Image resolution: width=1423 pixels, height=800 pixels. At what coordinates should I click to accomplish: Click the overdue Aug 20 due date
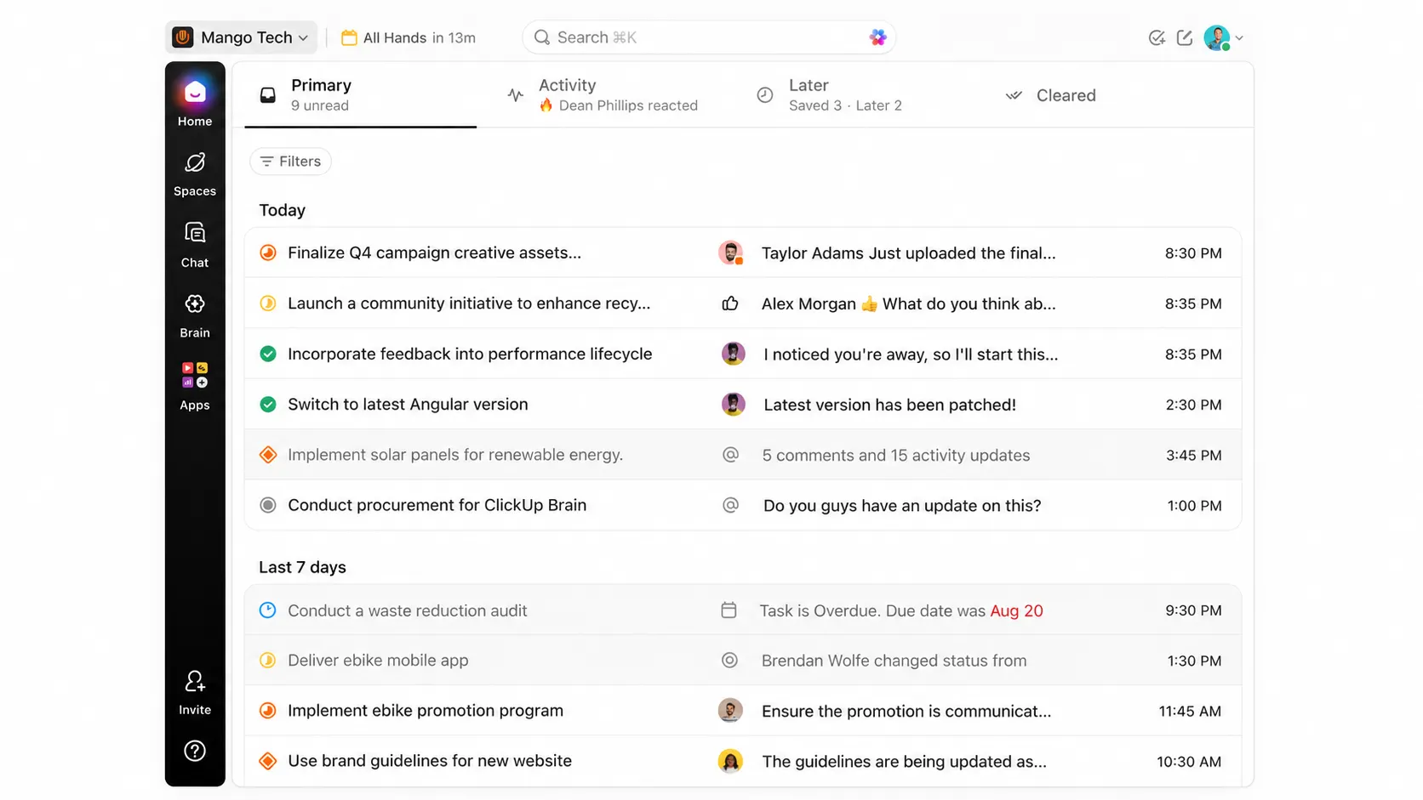(x=1016, y=610)
